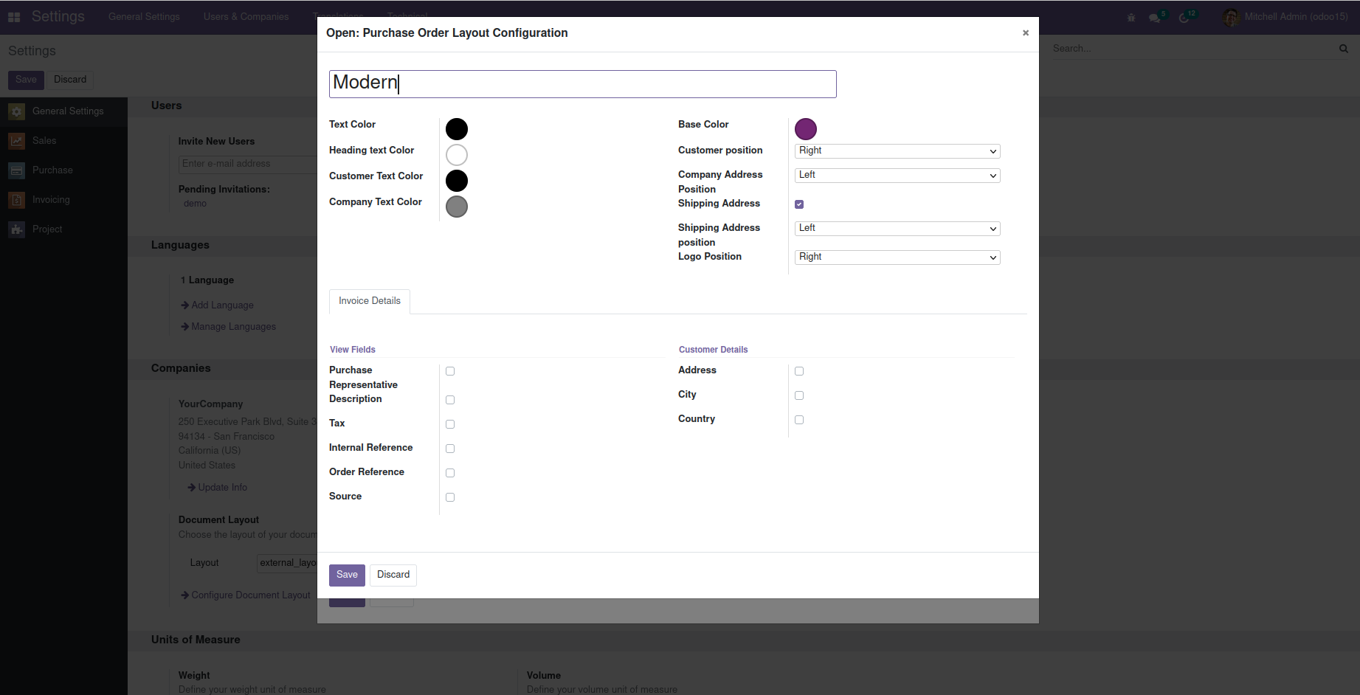Open the apps grid menu icon
Screen dimensions: 1360x695
[x=14, y=17]
